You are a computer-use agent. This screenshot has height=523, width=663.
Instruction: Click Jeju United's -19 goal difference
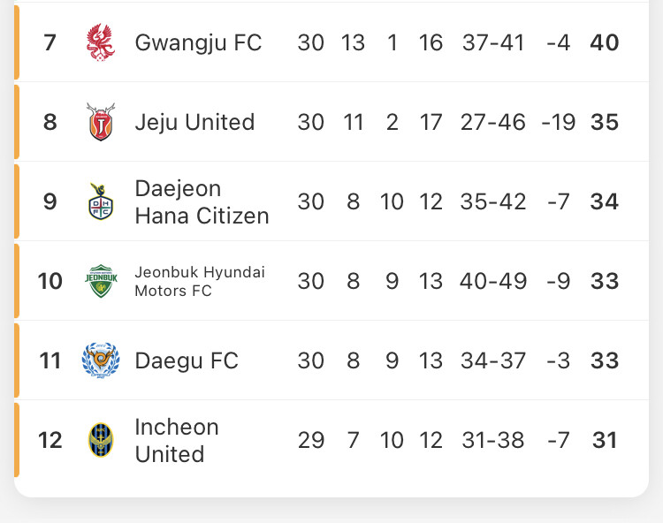click(558, 122)
